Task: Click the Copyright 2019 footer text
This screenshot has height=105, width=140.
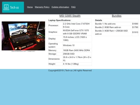Action: [x=70, y=71]
